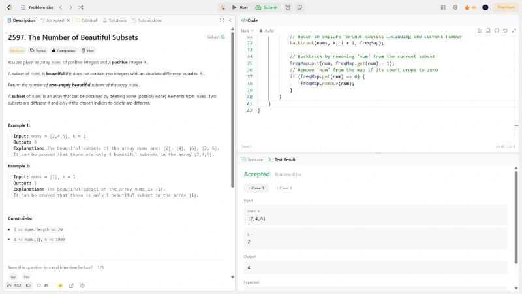Switch to the Solutions tab
The image size is (522, 294).
(114, 20)
